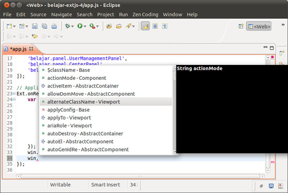The image size is (288, 193).
Task: Click the Open Perspective icon
Action: (241, 26)
